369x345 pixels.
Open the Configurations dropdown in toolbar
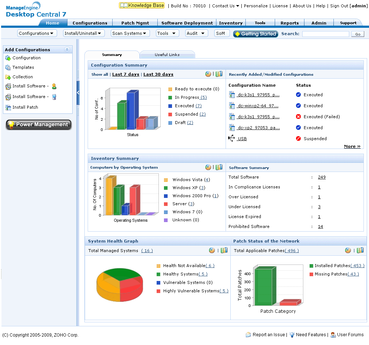click(37, 33)
